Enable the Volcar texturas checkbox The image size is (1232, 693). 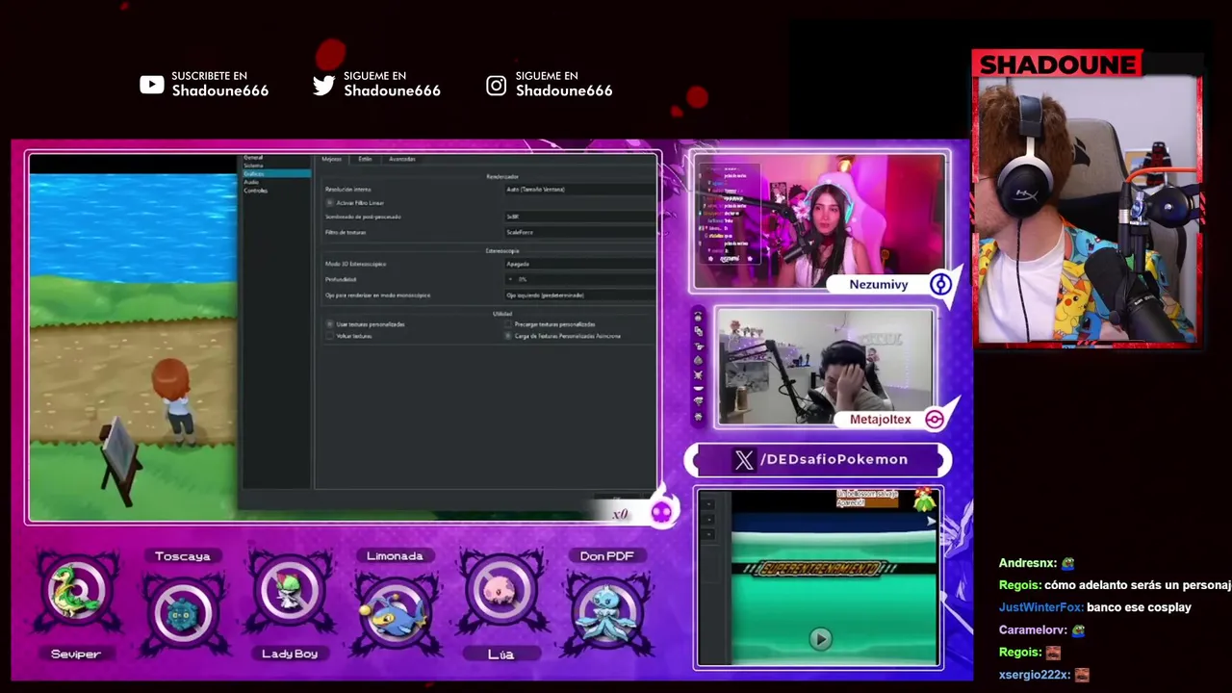coord(330,336)
